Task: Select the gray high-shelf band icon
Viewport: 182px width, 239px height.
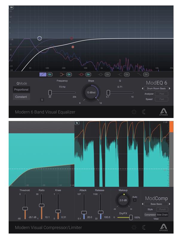Action: coord(120,74)
